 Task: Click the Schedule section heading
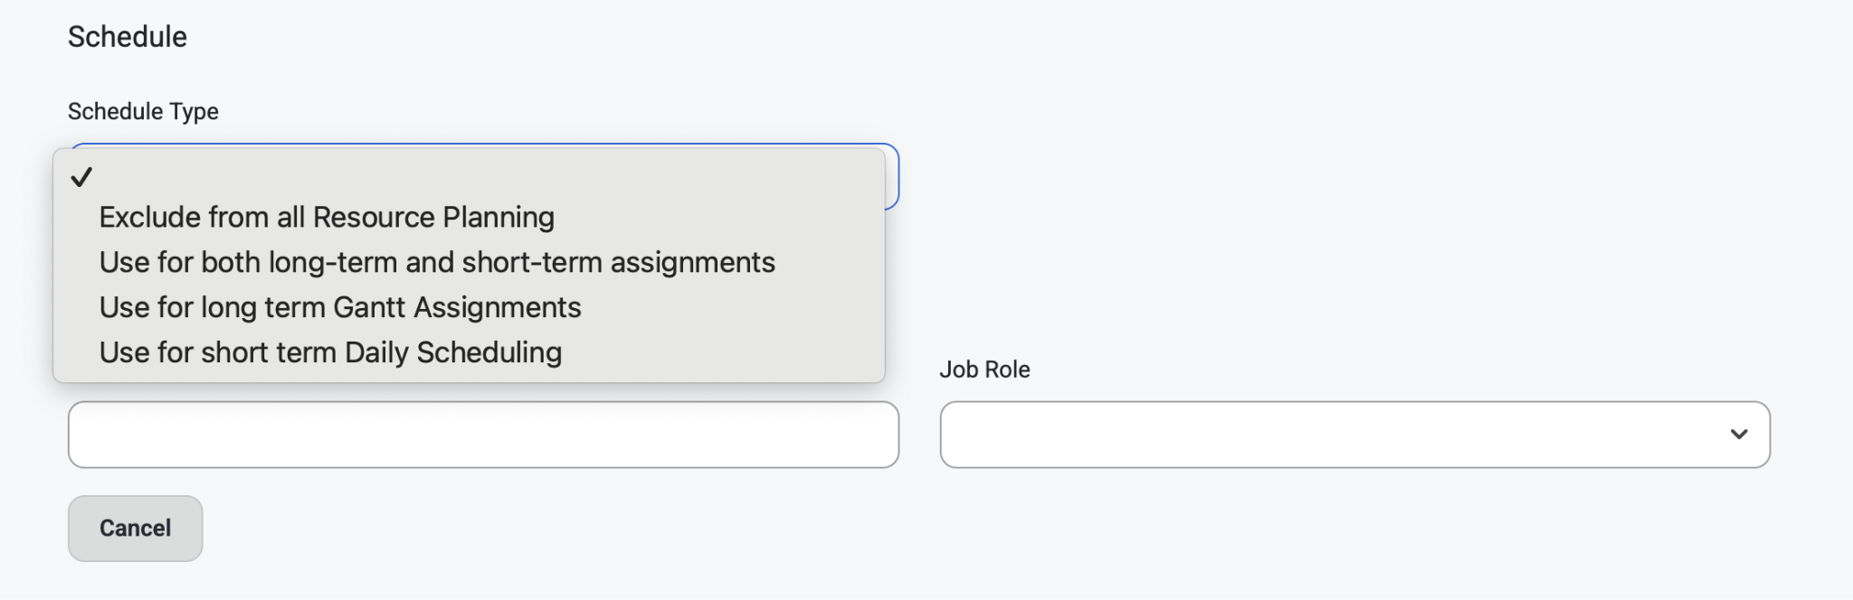(x=128, y=37)
